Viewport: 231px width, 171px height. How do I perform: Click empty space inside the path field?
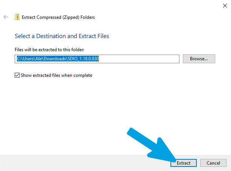click(138, 59)
